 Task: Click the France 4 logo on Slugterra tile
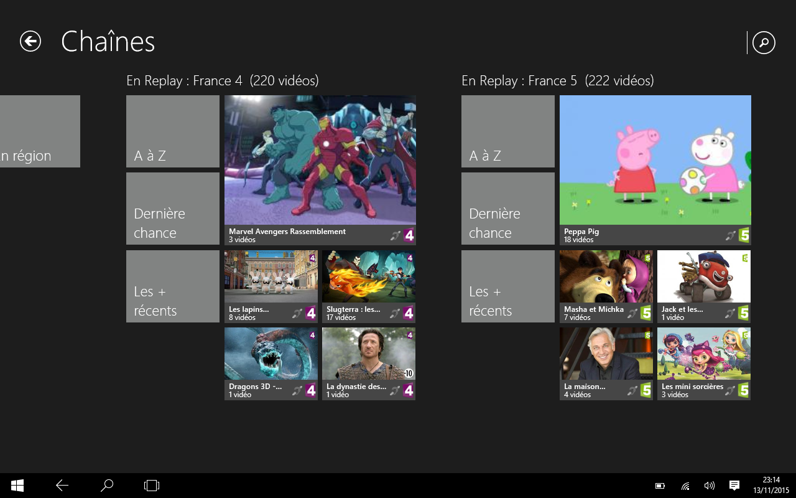(x=409, y=313)
